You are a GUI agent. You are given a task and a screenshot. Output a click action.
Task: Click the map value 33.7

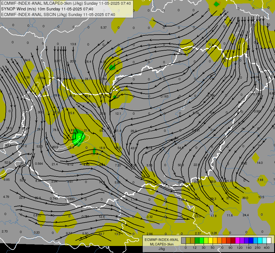point(101,234)
